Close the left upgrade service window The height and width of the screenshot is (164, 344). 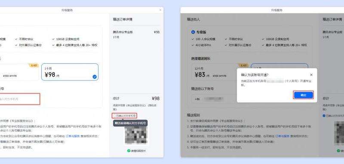[x=160, y=10]
